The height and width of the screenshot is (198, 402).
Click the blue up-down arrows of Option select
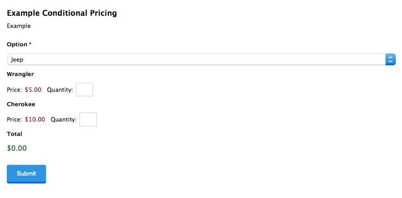click(x=390, y=59)
